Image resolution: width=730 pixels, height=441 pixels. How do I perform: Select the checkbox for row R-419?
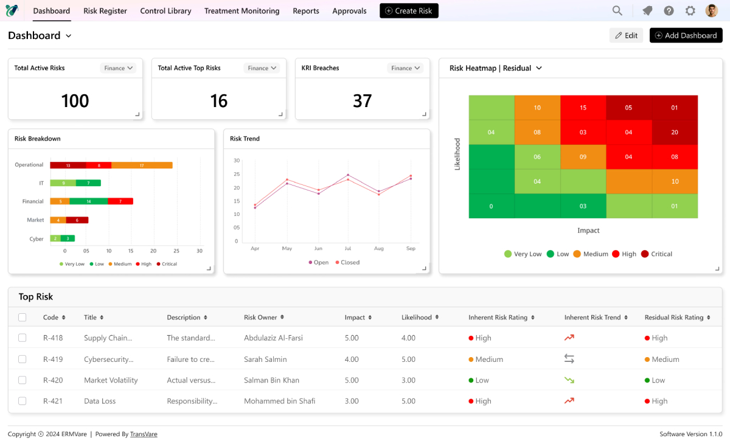click(22, 359)
